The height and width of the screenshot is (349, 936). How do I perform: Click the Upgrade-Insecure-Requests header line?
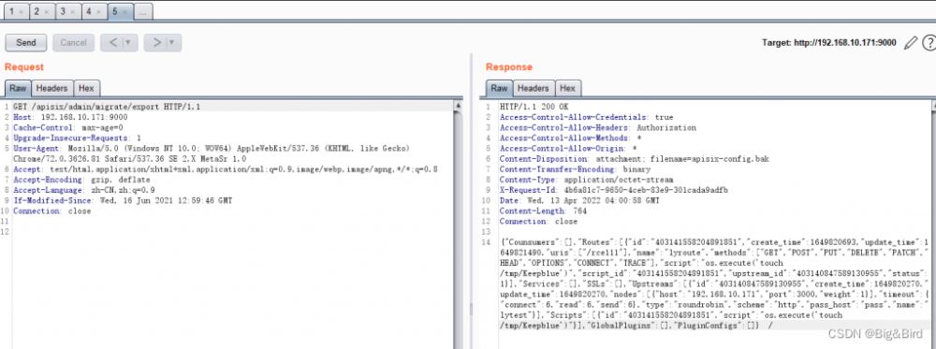[77, 138]
